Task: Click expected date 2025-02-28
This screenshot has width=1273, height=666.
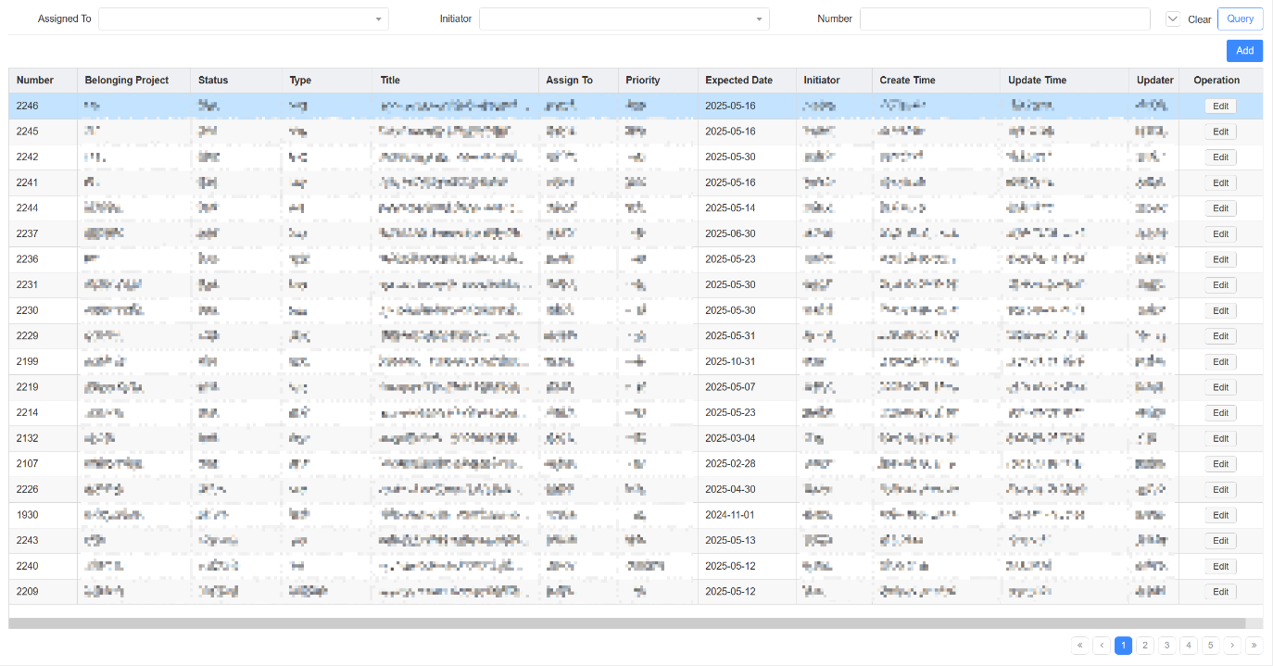Action: pos(730,464)
